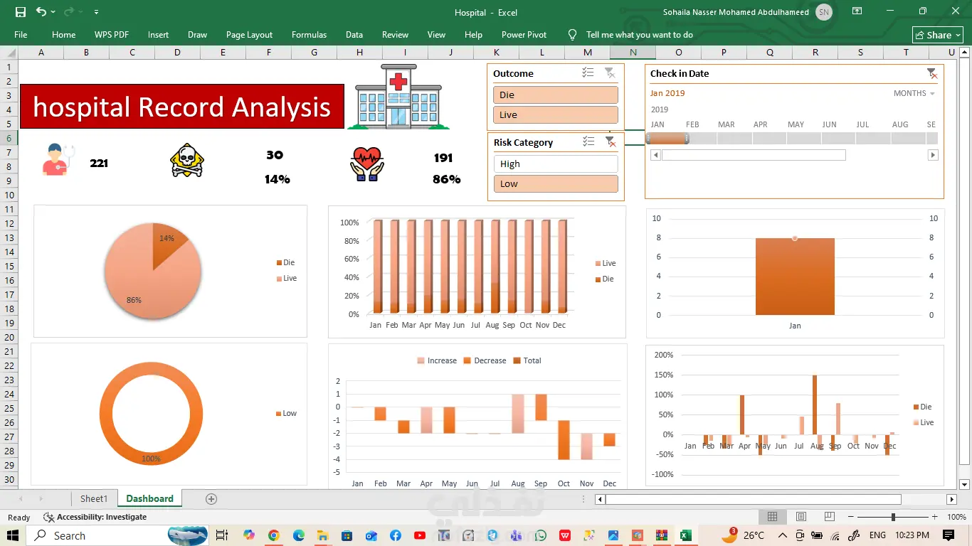Image resolution: width=972 pixels, height=546 pixels.
Task: Switch to Page Layout view in status bar
Action: click(801, 517)
